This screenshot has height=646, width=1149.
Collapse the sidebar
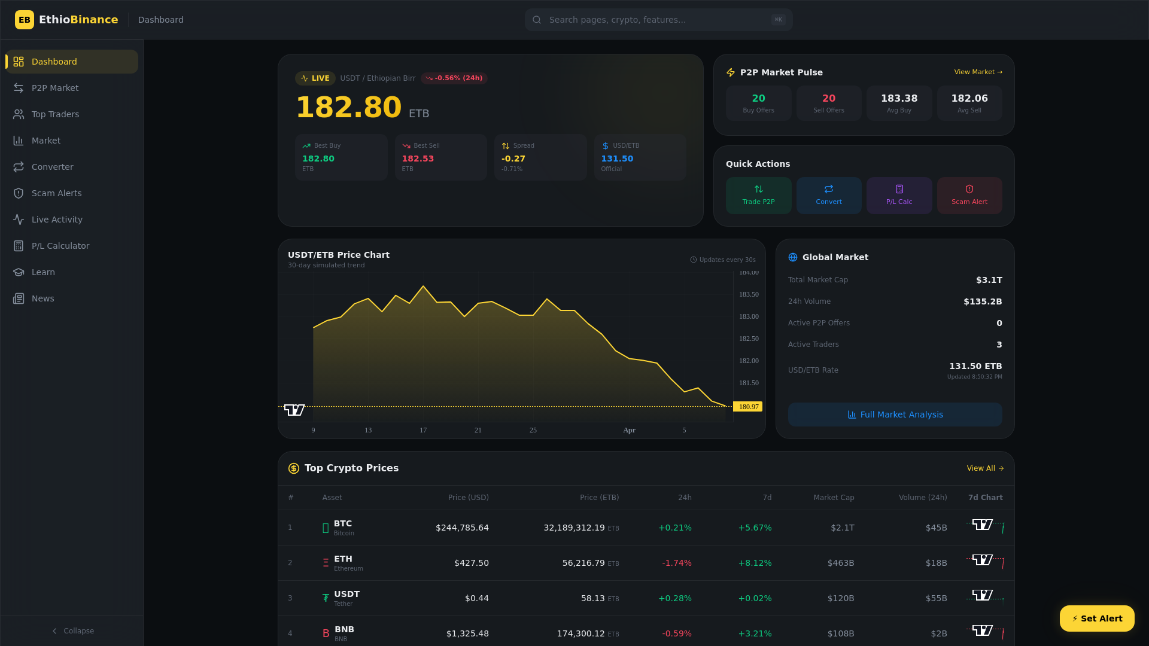click(x=72, y=631)
